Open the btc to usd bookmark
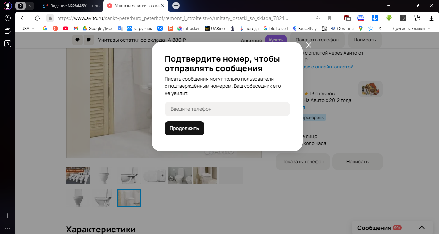The height and width of the screenshot is (234, 439). (x=275, y=28)
